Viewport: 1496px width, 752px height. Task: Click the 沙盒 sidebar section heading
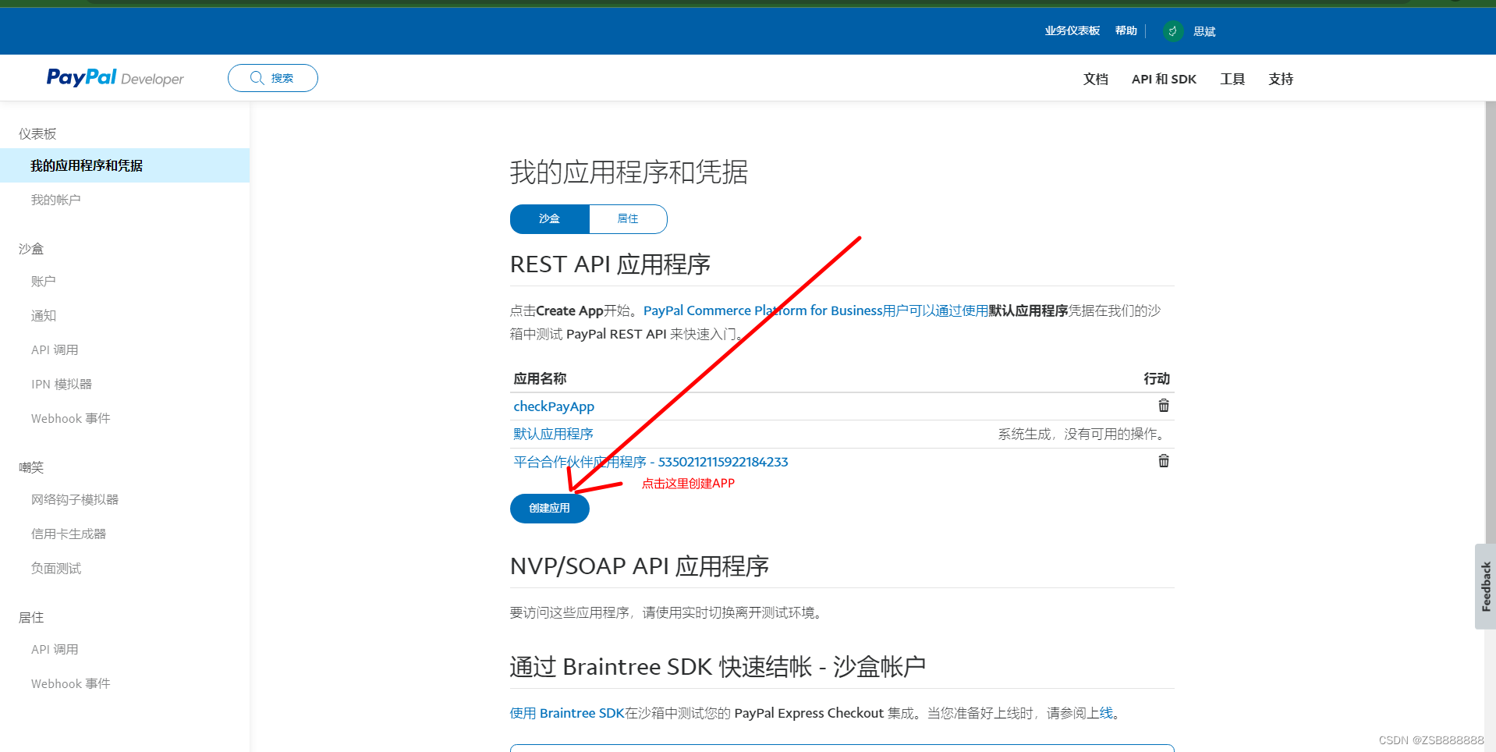[x=31, y=249]
